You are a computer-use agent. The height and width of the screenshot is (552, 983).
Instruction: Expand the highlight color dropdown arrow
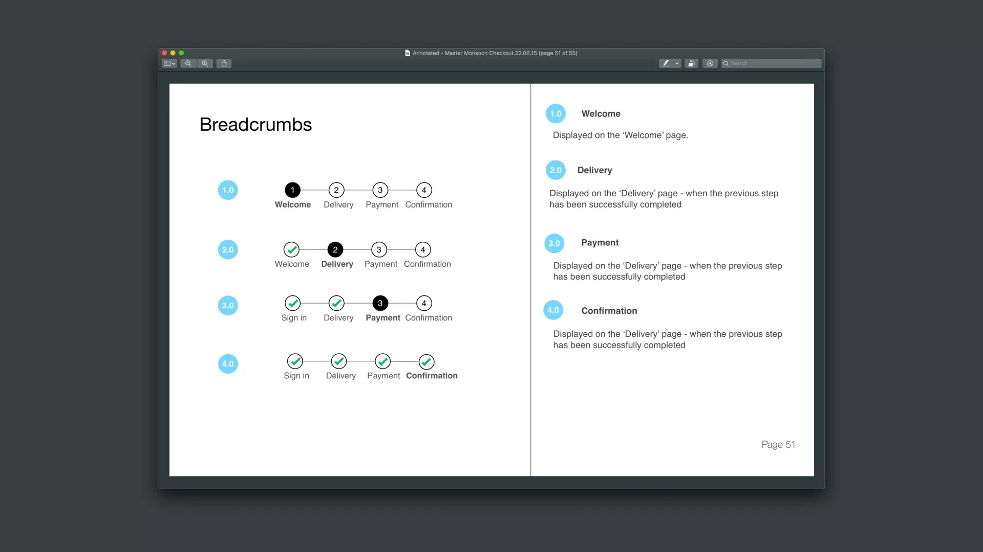(x=677, y=63)
